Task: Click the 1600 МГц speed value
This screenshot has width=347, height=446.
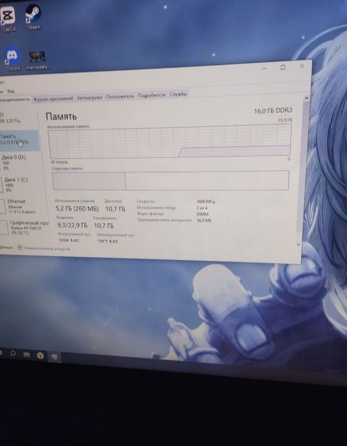Action: click(206, 202)
